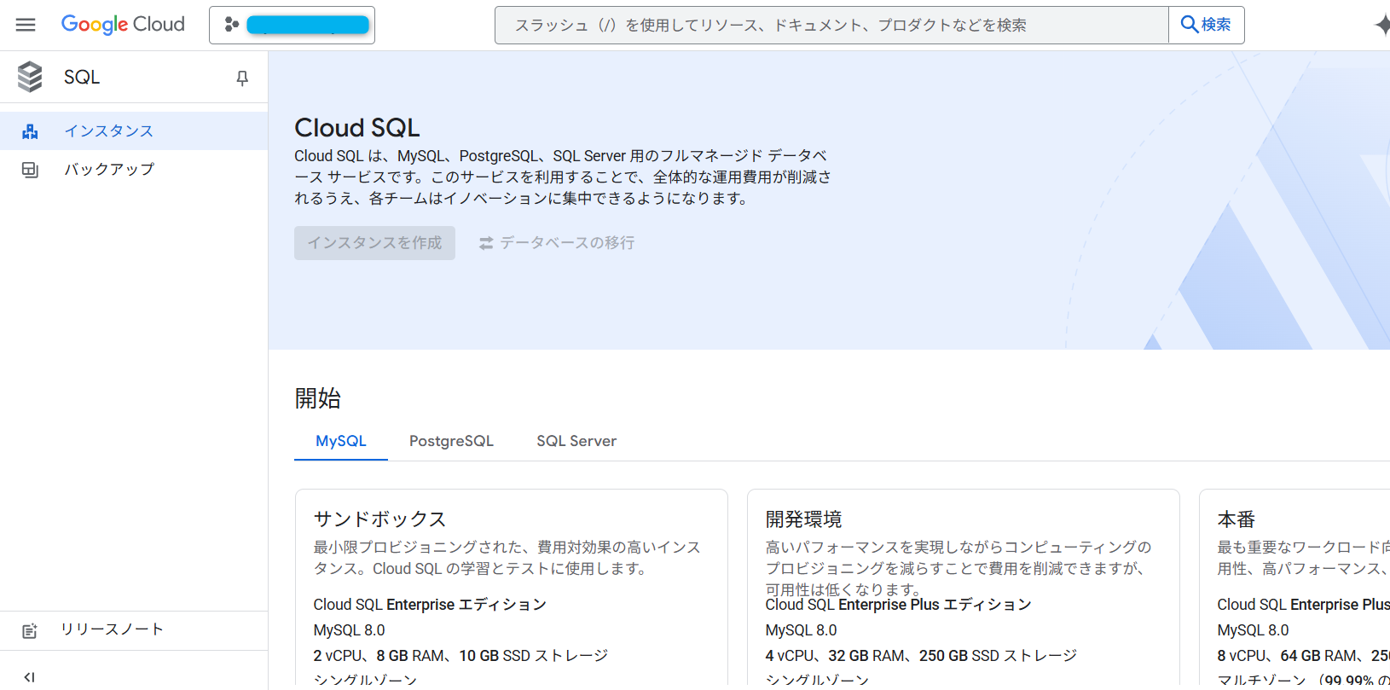Screen dimensions: 1390x690
Task: Switch to the MySQL tab
Action: tap(341, 441)
